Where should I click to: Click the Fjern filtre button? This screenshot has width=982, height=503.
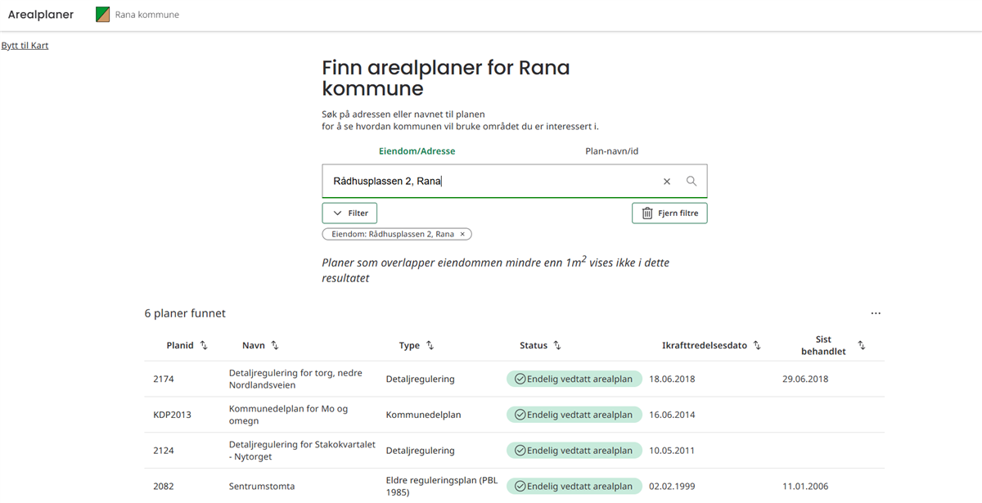click(669, 213)
